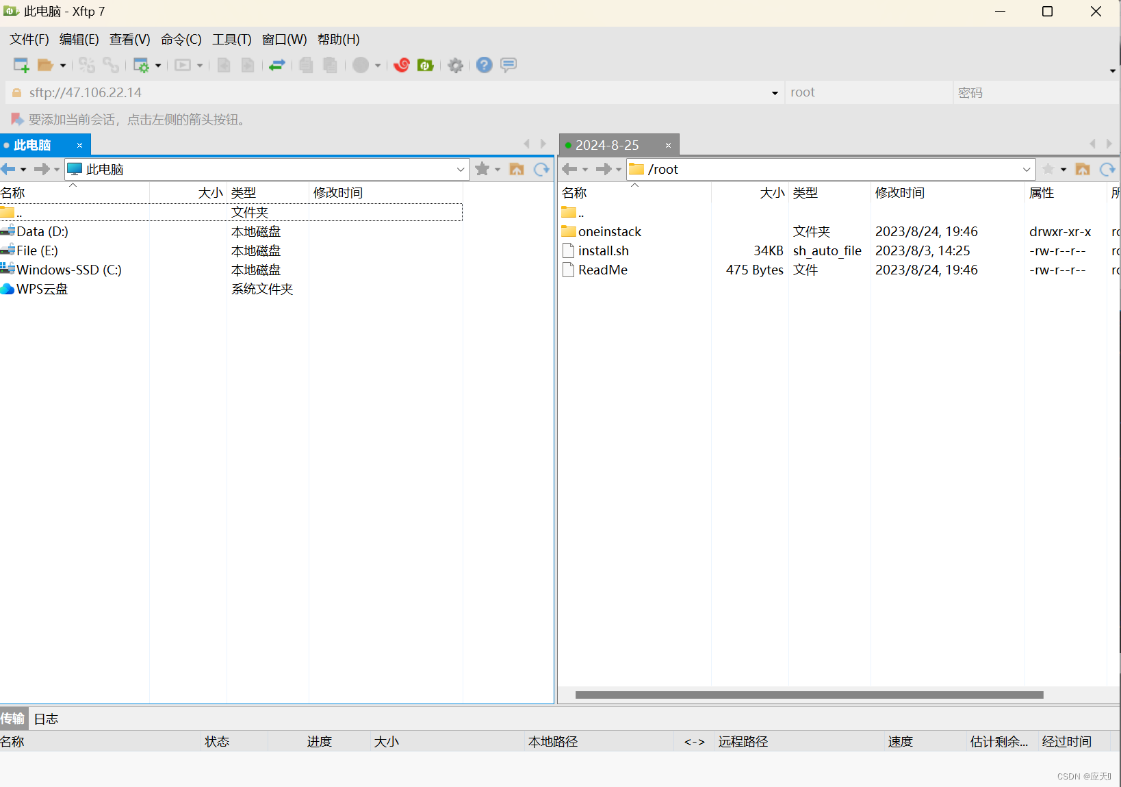Click the sftp host address field

[394, 92]
